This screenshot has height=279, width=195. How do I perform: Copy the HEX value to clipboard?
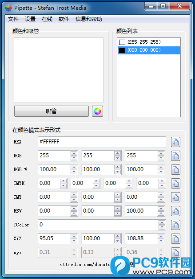(x=175, y=142)
